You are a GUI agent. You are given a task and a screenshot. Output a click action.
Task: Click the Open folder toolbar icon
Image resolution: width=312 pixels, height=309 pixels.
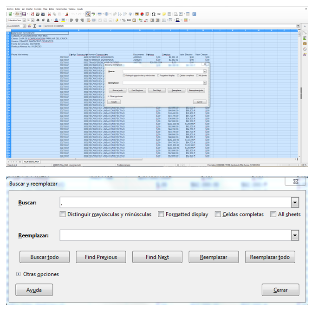point(17,14)
